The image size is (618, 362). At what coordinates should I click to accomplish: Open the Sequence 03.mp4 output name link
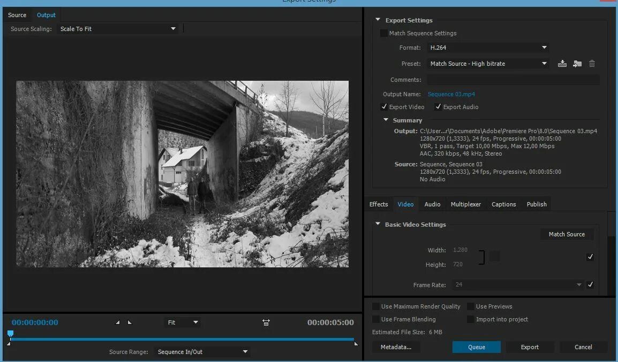pyautogui.click(x=451, y=94)
